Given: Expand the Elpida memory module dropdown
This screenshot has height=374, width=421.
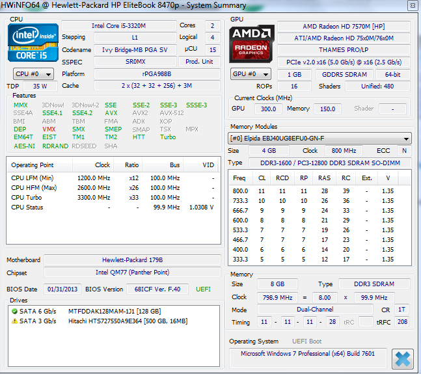Looking at the screenshot, I should click(319, 139).
